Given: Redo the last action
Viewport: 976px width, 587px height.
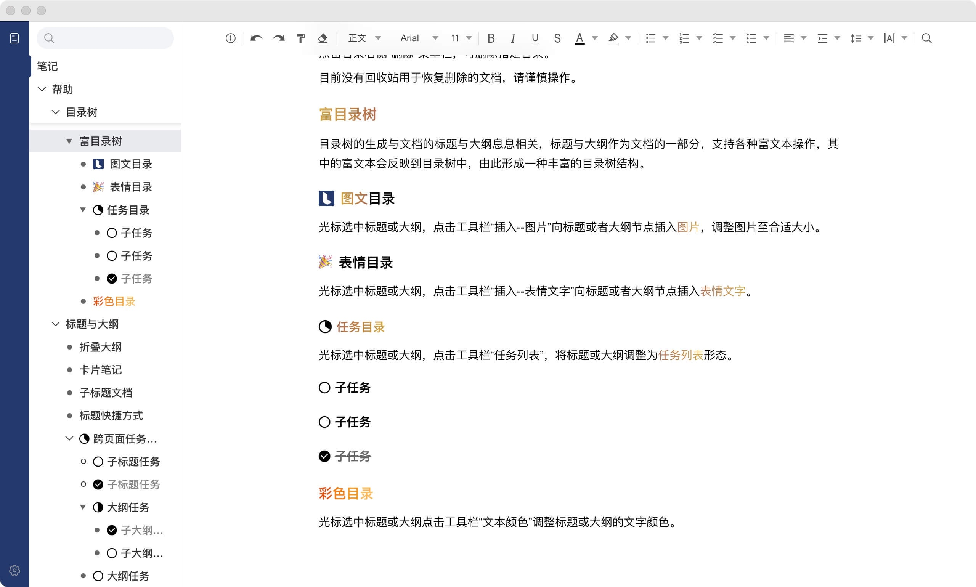Looking at the screenshot, I should tap(279, 38).
